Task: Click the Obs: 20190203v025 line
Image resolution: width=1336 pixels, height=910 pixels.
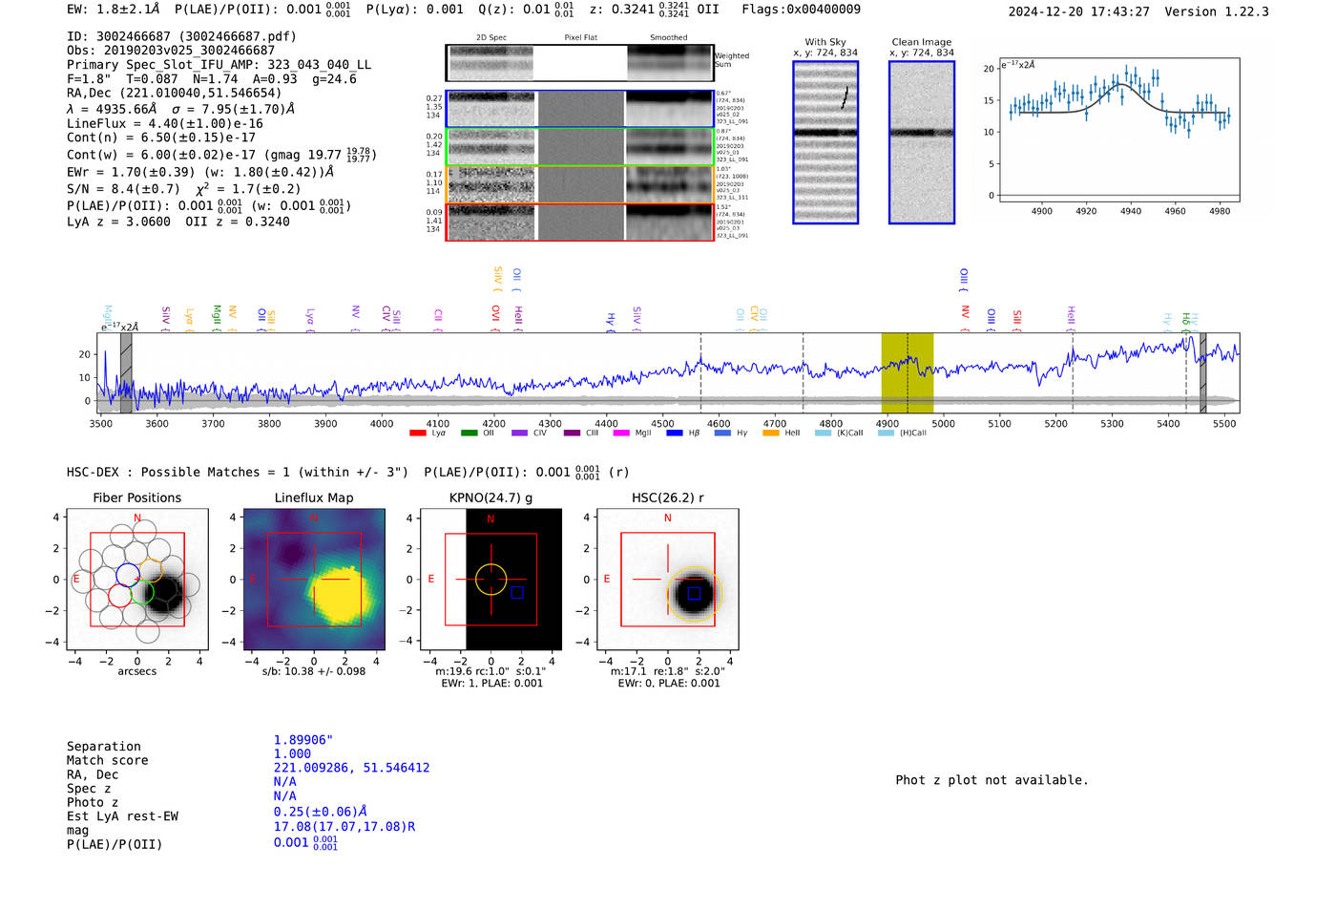Action: tap(171, 51)
